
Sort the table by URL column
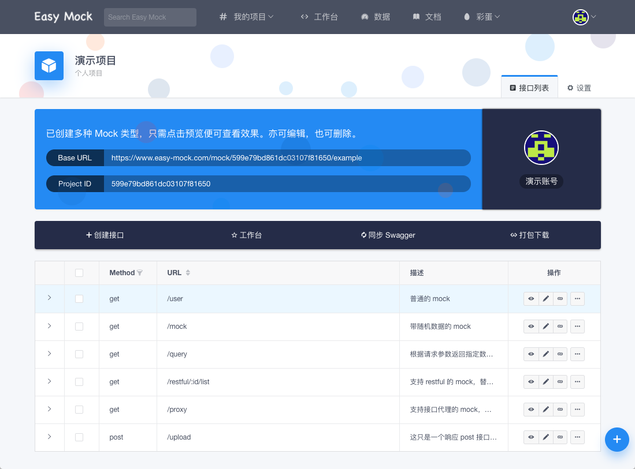pyautogui.click(x=188, y=273)
